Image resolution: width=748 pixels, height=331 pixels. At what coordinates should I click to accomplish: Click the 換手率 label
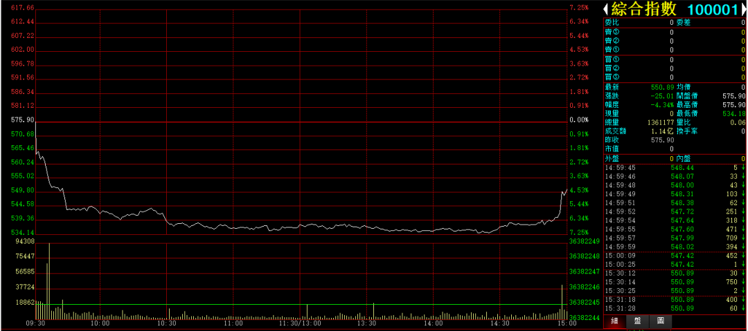pyautogui.click(x=687, y=131)
